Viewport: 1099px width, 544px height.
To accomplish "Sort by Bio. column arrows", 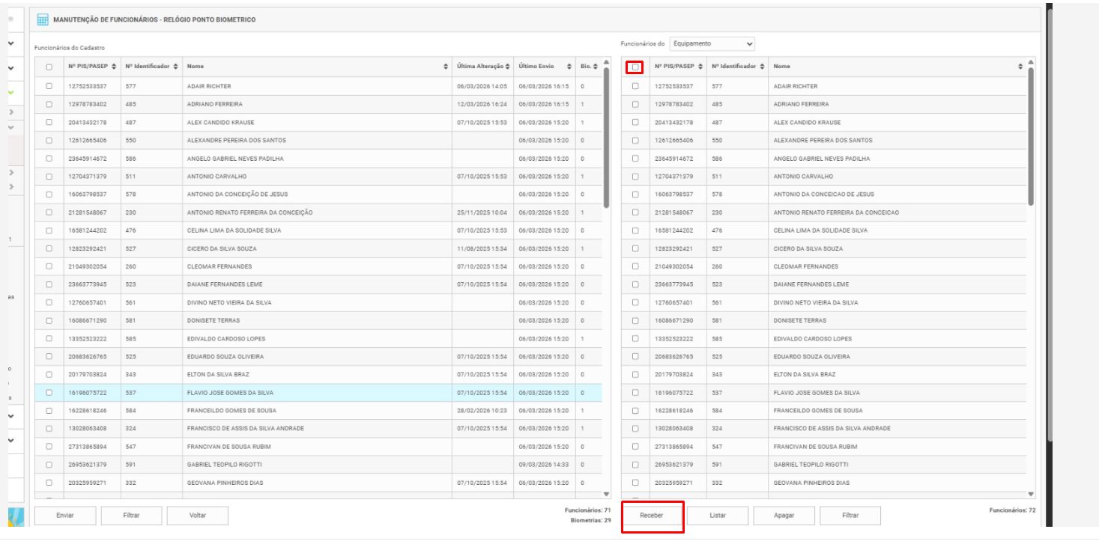I will click(x=595, y=67).
